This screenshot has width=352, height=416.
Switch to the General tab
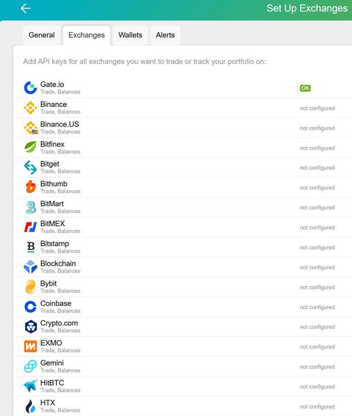tap(42, 35)
